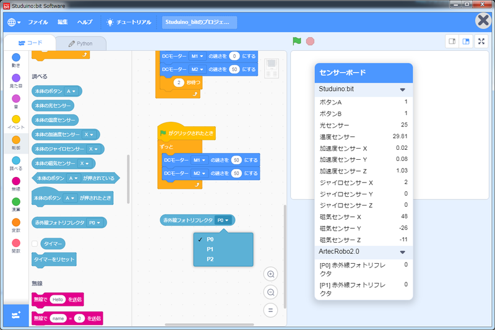Screen dimensions: 495x330
Task: Open the ファイル menu
Action: (38, 22)
